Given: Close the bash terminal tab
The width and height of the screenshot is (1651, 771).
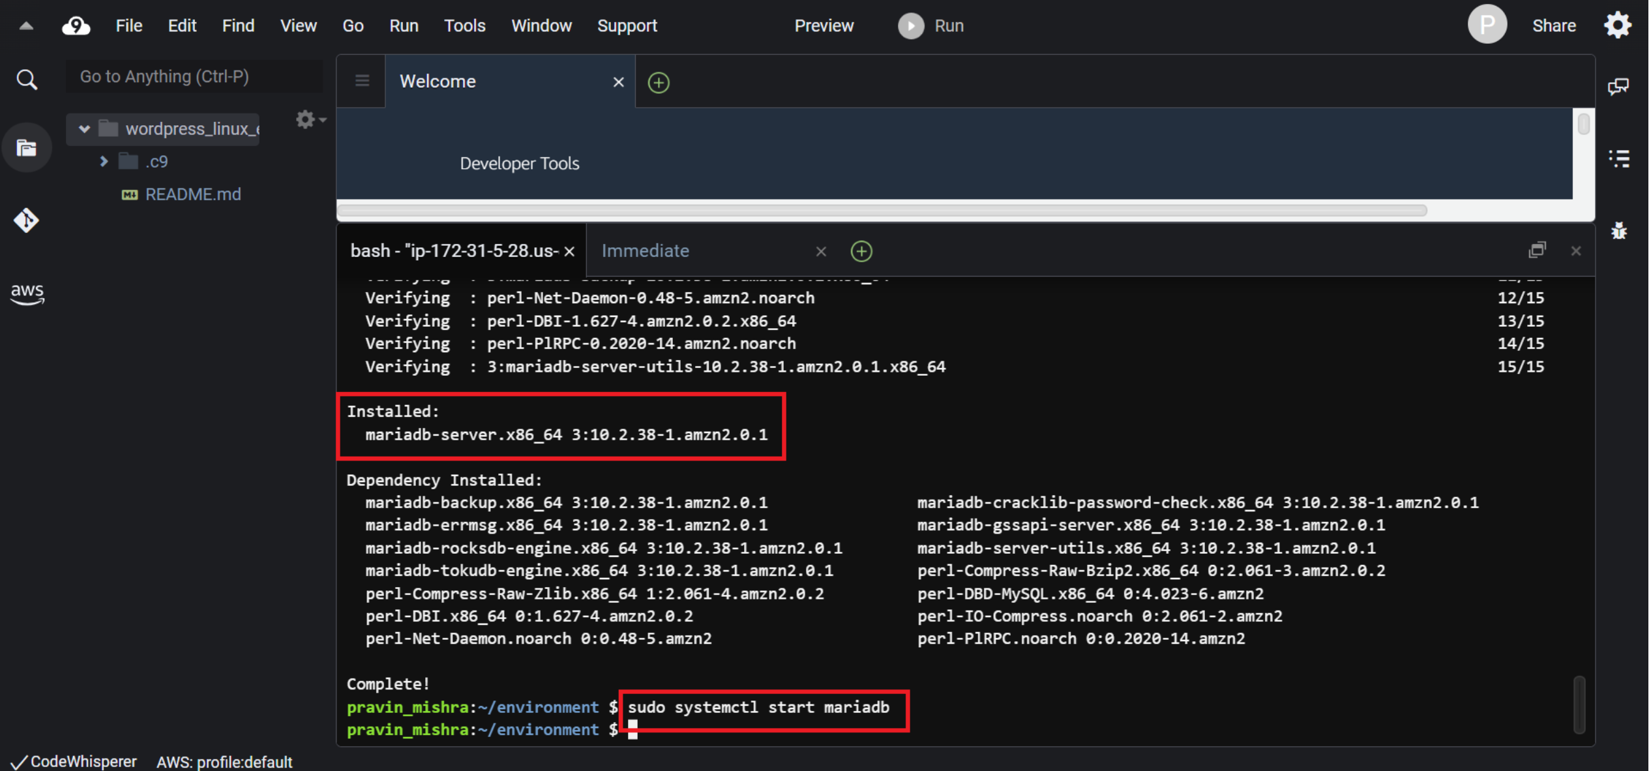Looking at the screenshot, I should (569, 252).
